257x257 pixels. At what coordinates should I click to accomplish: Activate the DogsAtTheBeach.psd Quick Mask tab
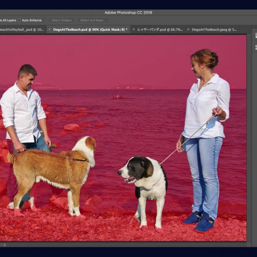(x=90, y=30)
